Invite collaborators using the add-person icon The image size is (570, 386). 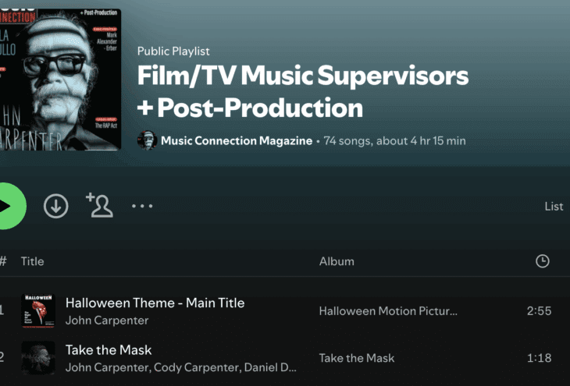pyautogui.click(x=100, y=205)
